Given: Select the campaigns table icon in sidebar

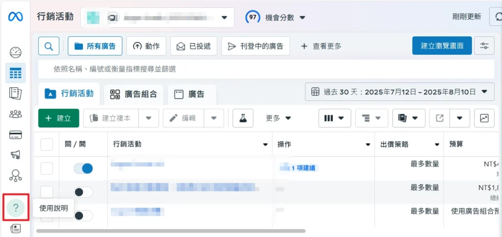Looking at the screenshot, I should (15, 73).
